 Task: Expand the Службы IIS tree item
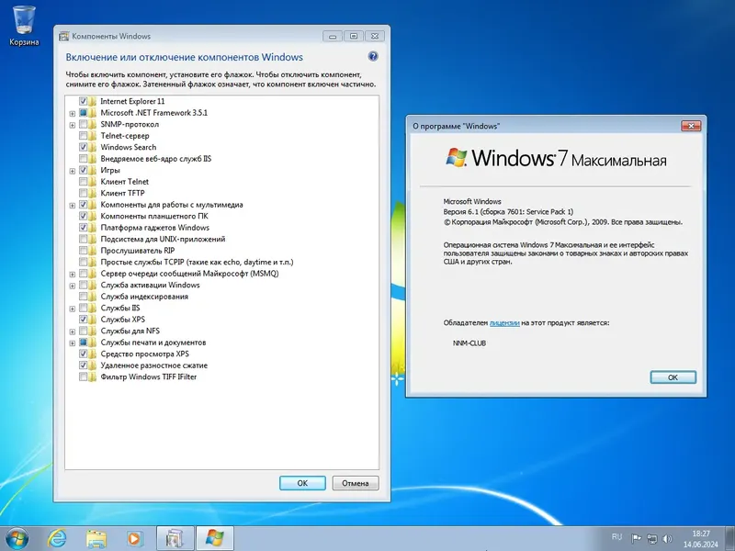click(x=71, y=308)
